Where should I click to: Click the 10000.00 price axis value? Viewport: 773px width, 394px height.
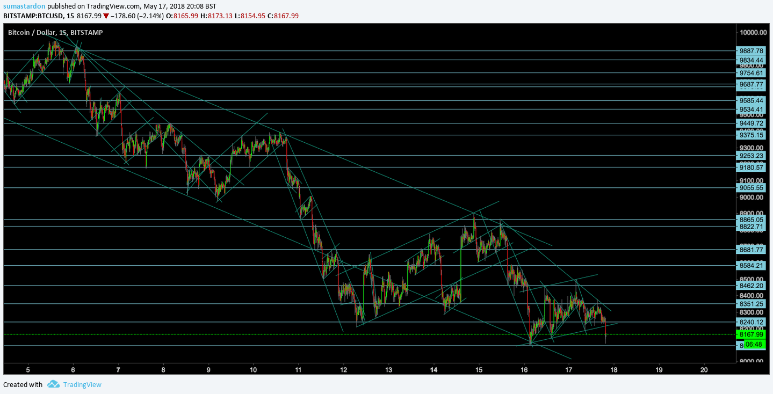(x=753, y=32)
